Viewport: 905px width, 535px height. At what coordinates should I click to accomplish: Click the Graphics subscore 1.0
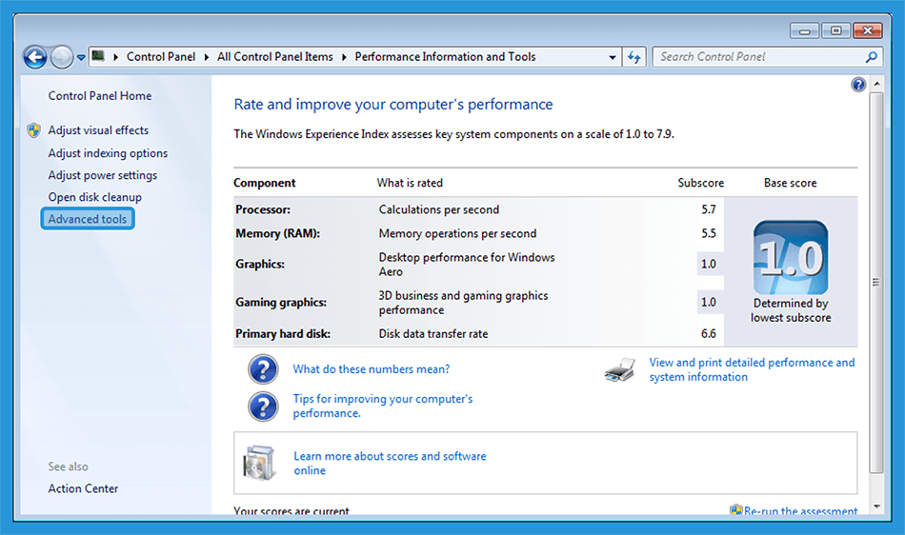tap(708, 264)
